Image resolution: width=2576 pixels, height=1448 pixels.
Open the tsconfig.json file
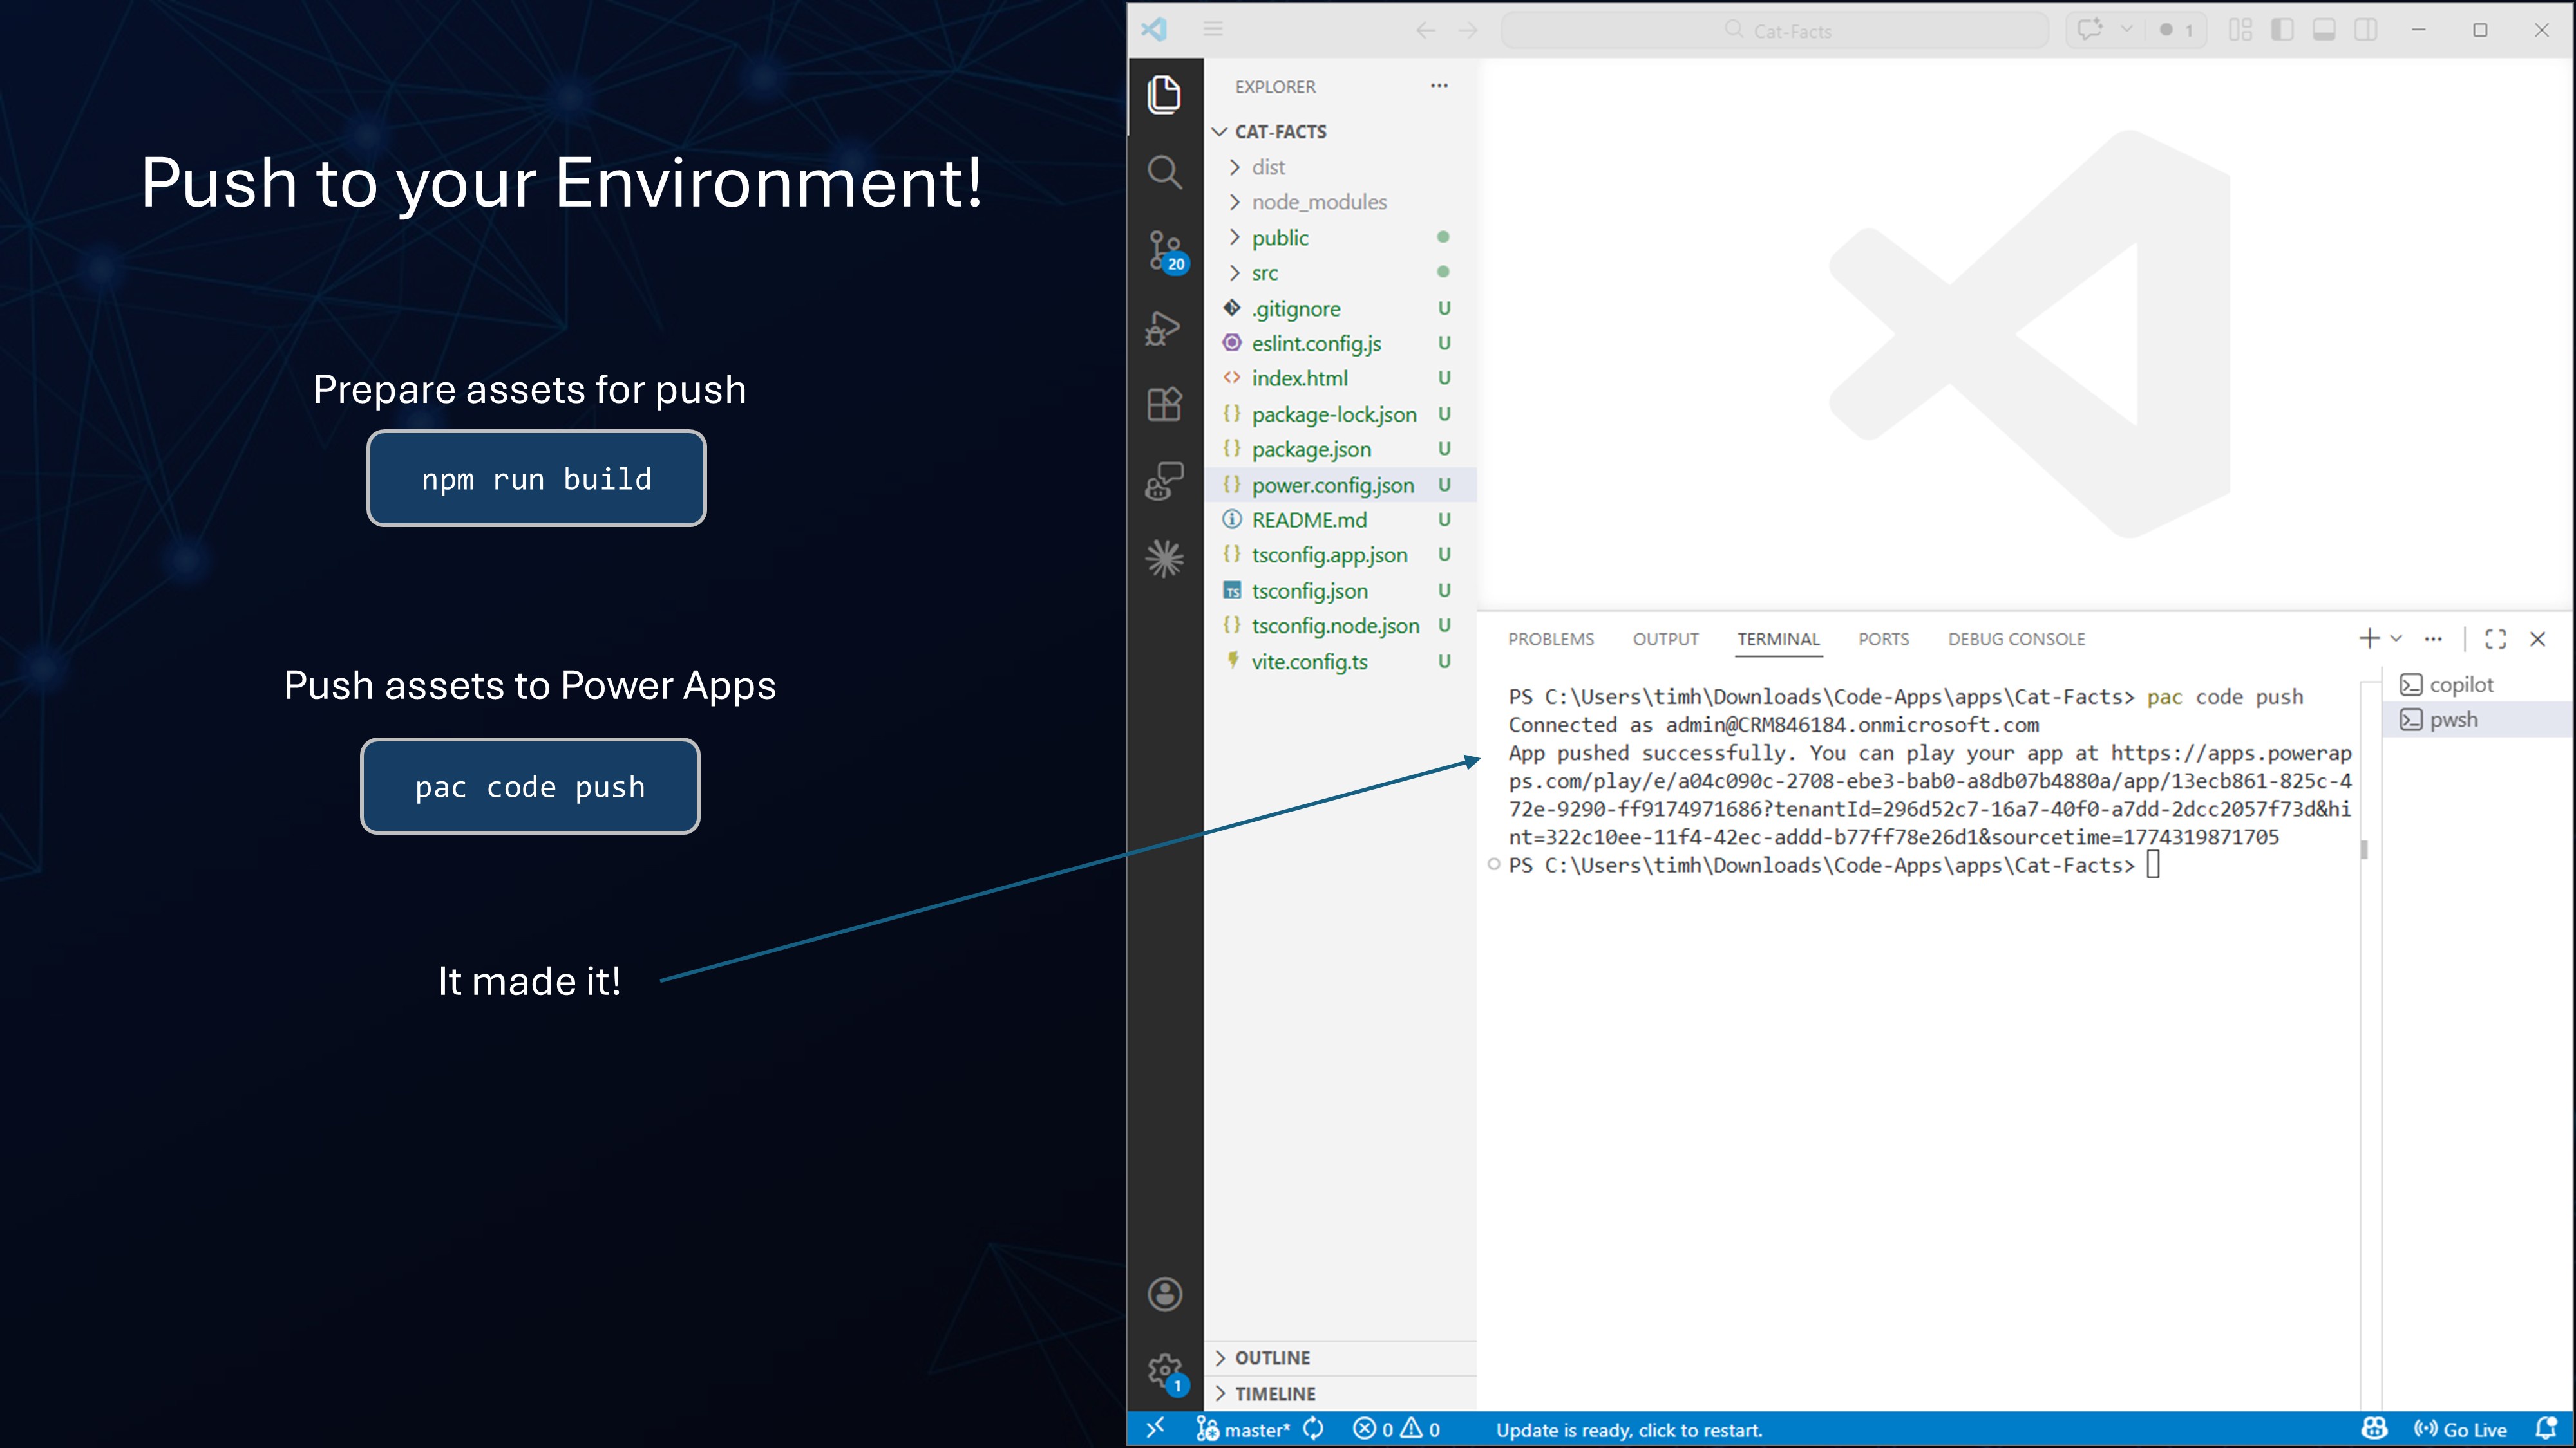point(1340,591)
